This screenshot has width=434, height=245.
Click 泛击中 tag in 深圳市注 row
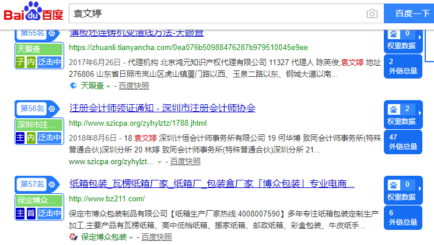pyautogui.click(x=50, y=137)
